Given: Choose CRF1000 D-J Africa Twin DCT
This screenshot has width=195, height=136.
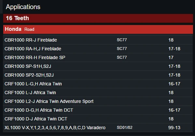Looking at the screenshot, I should pos(98,119).
